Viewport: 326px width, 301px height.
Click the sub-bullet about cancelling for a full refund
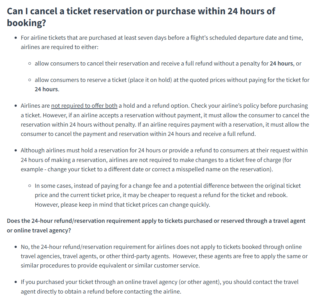tap(168, 64)
